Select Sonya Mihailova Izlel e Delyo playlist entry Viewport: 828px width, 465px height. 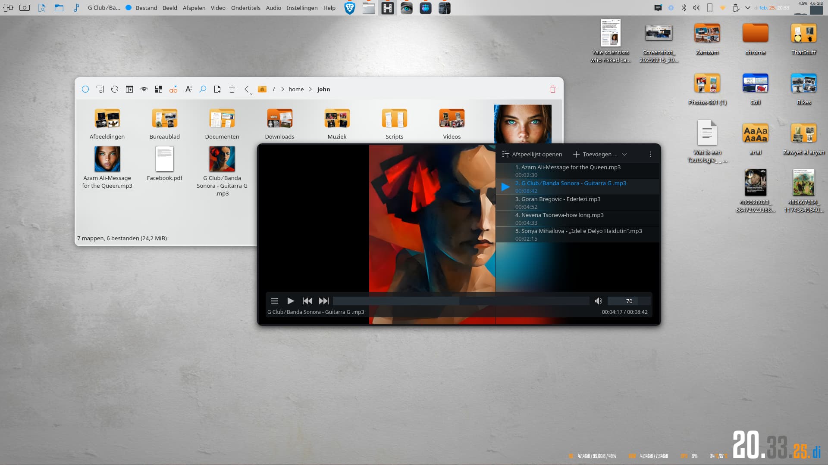(x=577, y=235)
